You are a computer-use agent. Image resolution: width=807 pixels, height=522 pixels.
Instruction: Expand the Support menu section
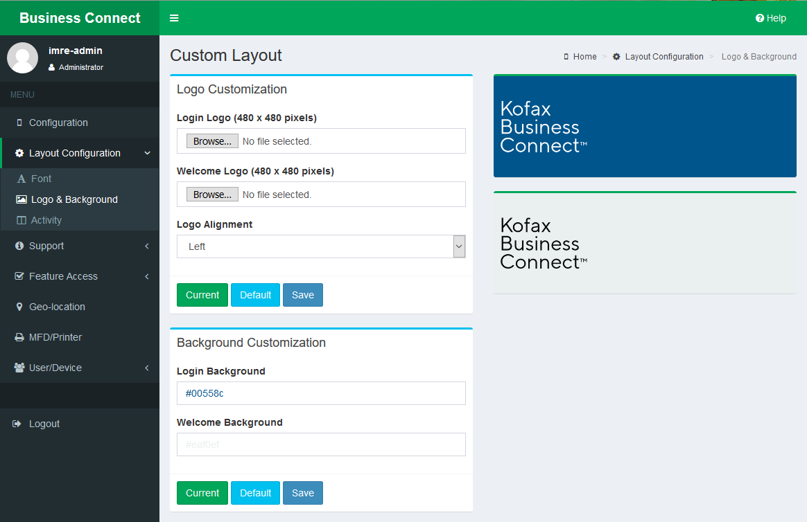pyautogui.click(x=79, y=246)
